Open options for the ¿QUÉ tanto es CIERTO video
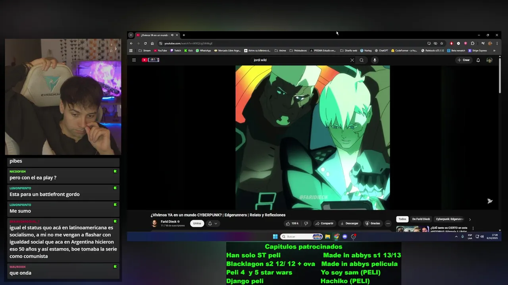508x285 pixels. coord(473,228)
